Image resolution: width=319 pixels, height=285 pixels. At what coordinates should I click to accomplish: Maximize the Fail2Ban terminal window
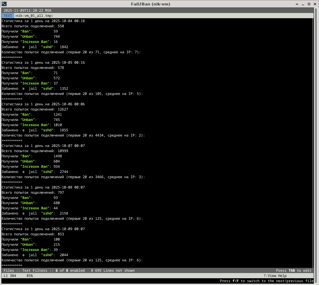[x=309, y=4]
